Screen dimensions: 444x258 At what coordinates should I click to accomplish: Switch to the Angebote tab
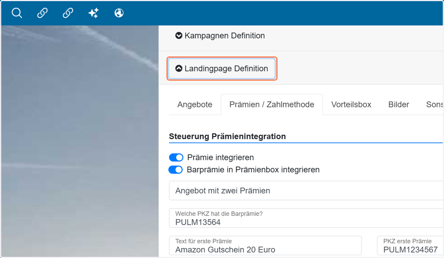[x=195, y=104]
